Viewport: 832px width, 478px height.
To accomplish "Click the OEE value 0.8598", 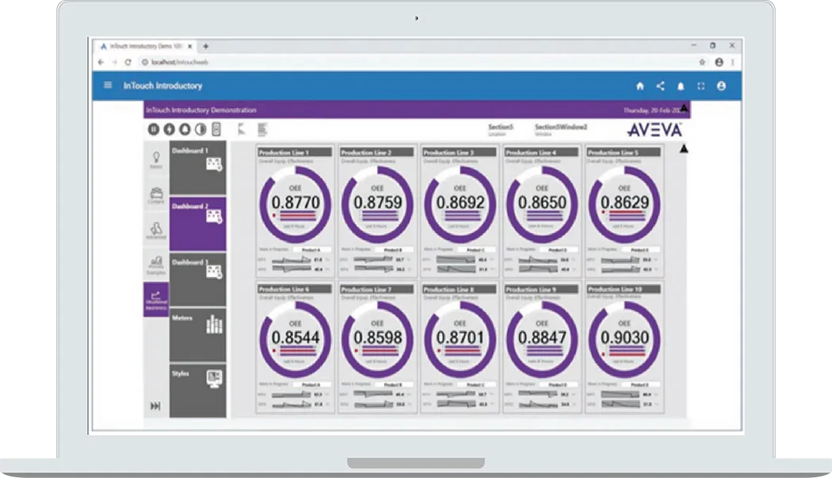I will (378, 337).
